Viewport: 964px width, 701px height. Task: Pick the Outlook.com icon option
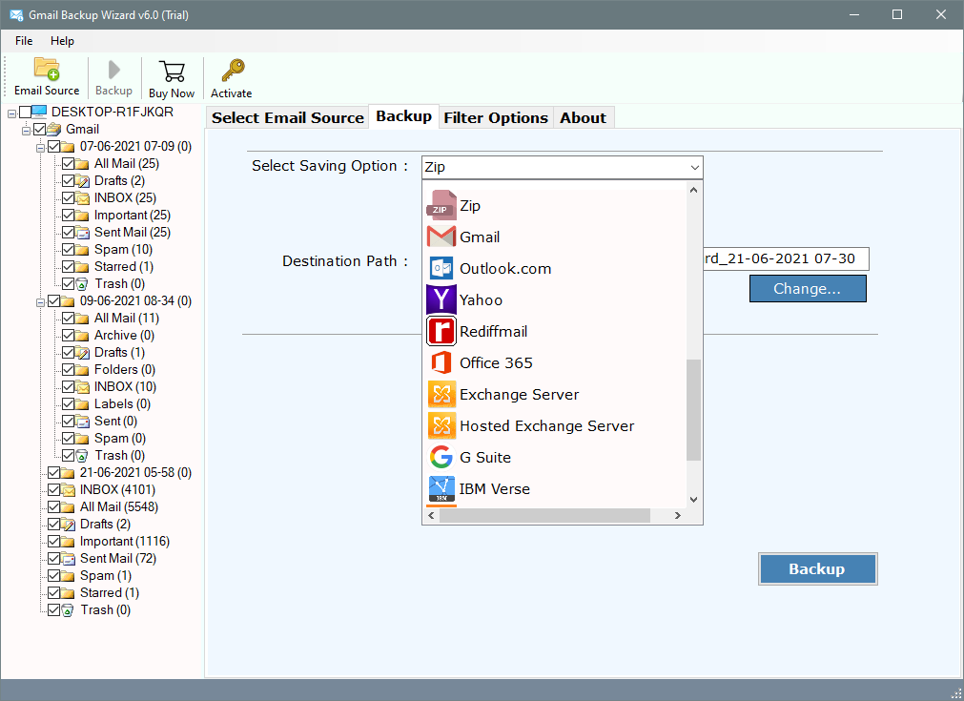coord(441,268)
